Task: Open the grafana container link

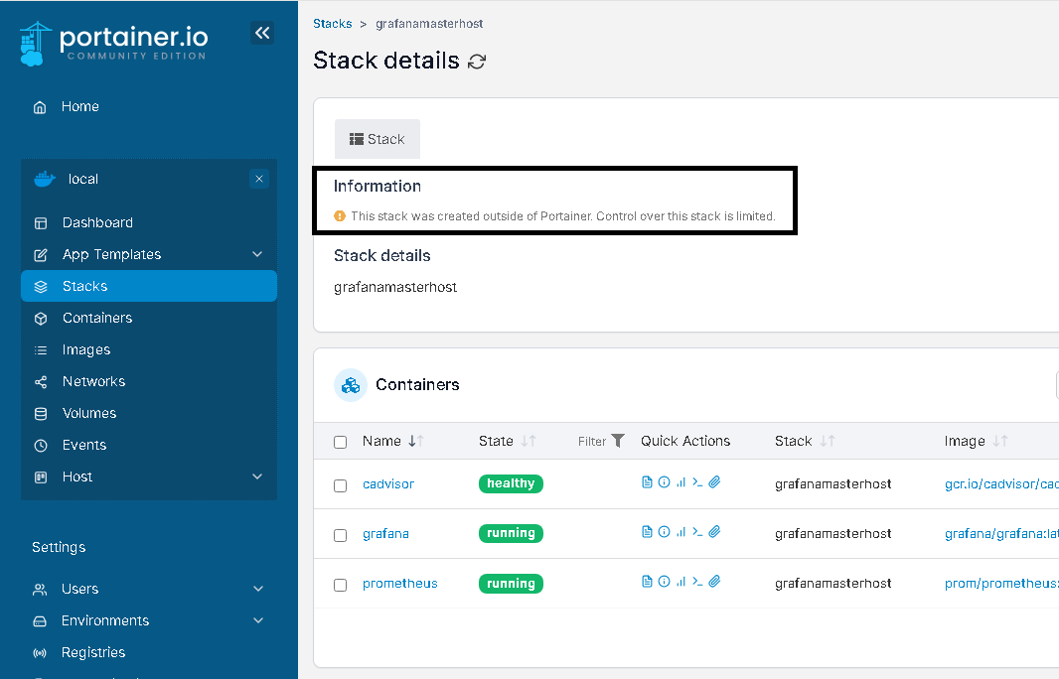Action: pyautogui.click(x=385, y=534)
